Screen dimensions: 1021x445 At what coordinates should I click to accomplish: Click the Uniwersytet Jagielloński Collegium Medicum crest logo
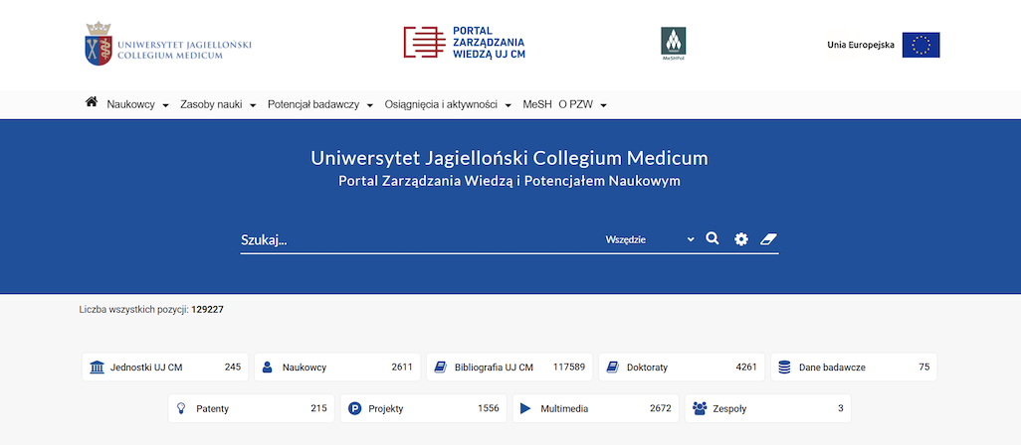tap(168, 44)
